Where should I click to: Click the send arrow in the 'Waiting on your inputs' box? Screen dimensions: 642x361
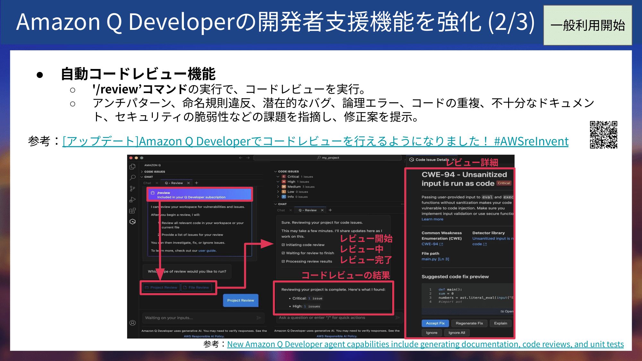259,318
